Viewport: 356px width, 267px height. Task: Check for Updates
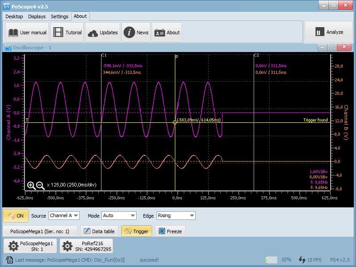tap(102, 32)
